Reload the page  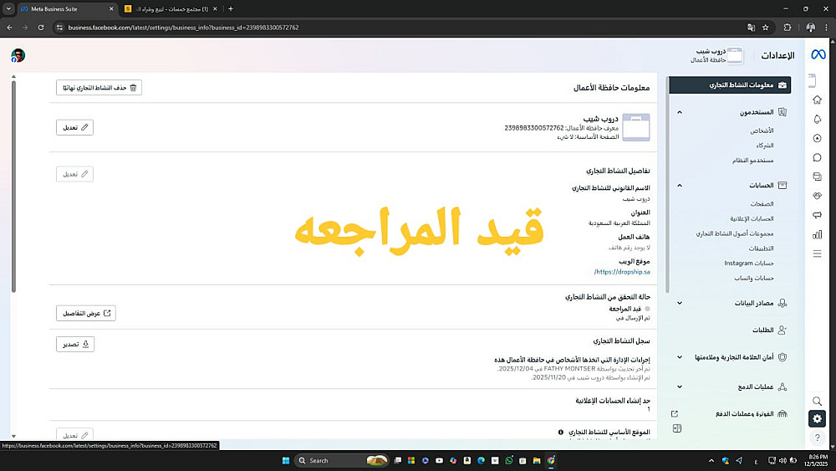coord(40,28)
